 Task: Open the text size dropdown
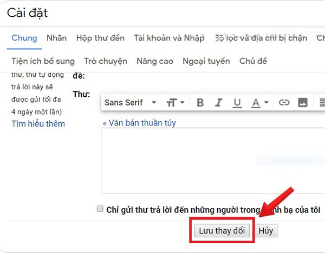pyautogui.click(x=175, y=102)
